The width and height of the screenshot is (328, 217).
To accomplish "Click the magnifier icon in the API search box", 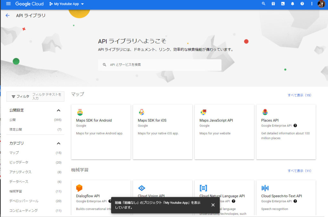I will 104,65.
